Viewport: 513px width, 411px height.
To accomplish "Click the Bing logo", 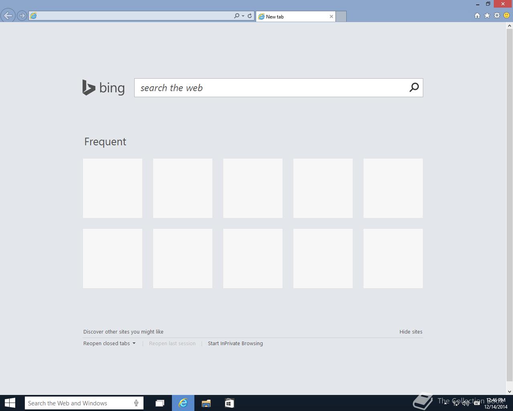I will tap(103, 87).
